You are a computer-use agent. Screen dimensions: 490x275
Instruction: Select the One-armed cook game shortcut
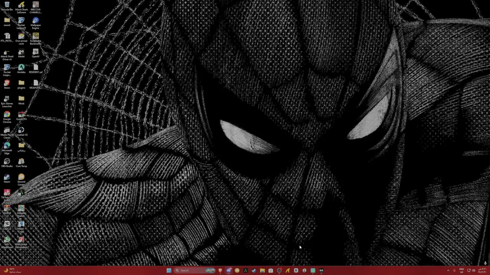coord(21,39)
